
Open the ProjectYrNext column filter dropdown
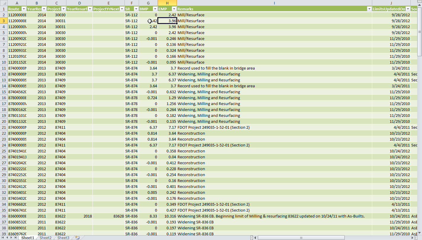pos(122,9)
